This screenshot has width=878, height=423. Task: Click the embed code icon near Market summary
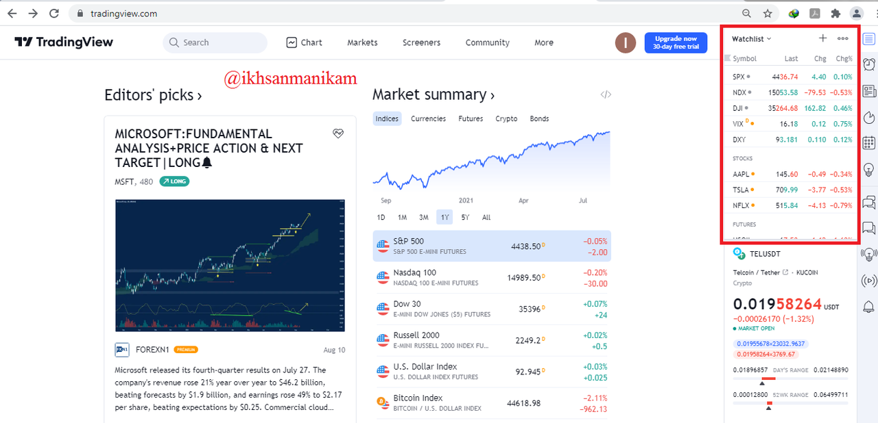click(x=606, y=94)
